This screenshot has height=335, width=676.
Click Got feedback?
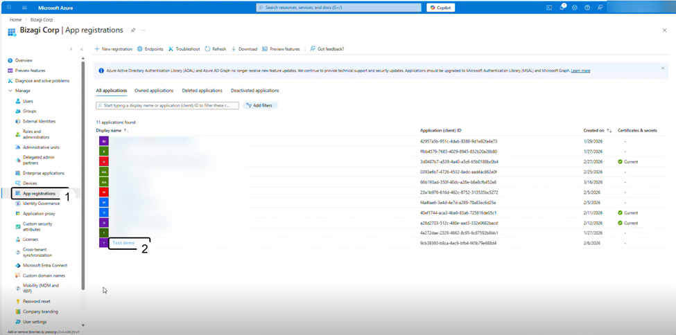point(327,49)
